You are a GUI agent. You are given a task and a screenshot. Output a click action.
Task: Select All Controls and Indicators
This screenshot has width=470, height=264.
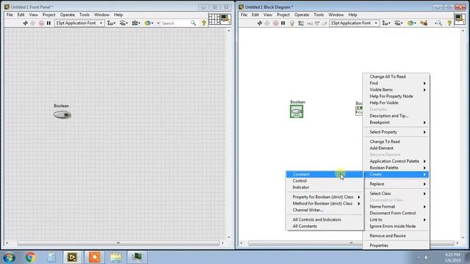coord(325,220)
